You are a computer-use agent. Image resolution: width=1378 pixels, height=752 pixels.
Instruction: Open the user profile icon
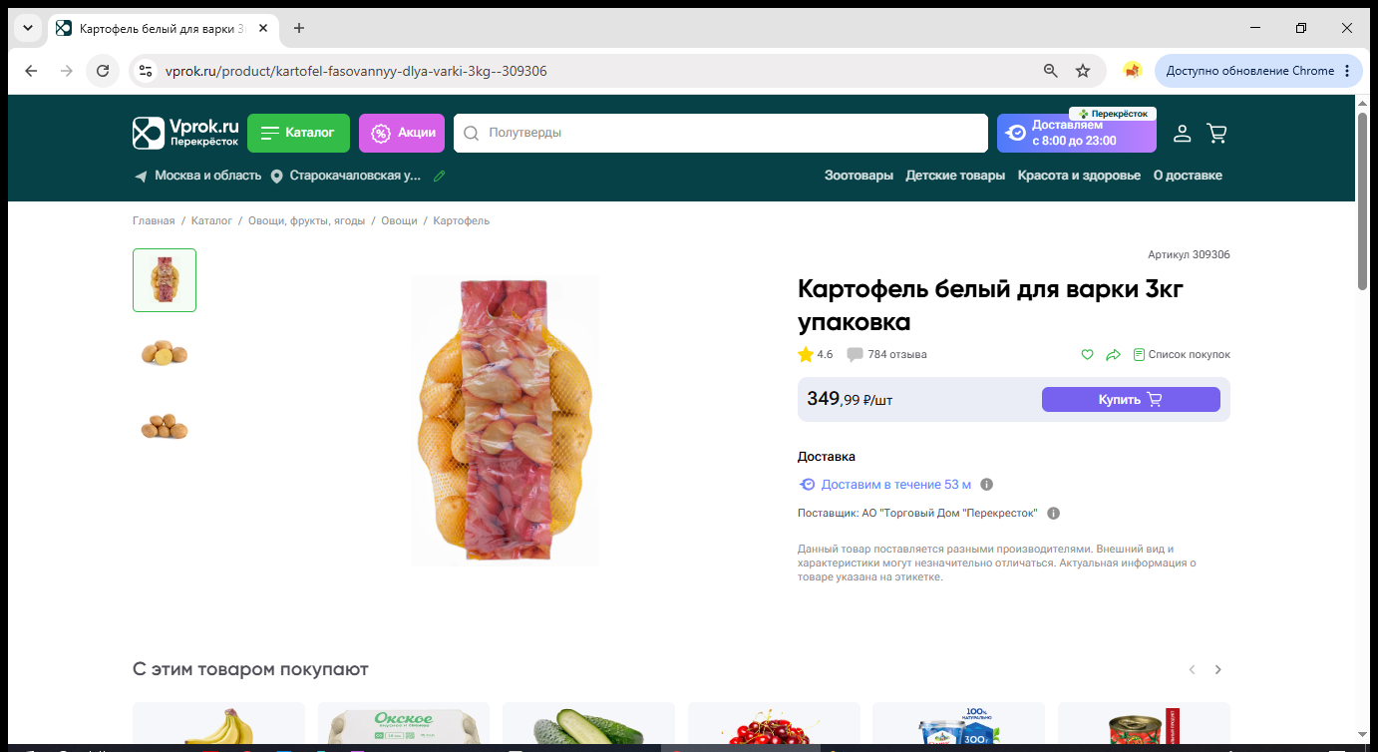point(1182,133)
